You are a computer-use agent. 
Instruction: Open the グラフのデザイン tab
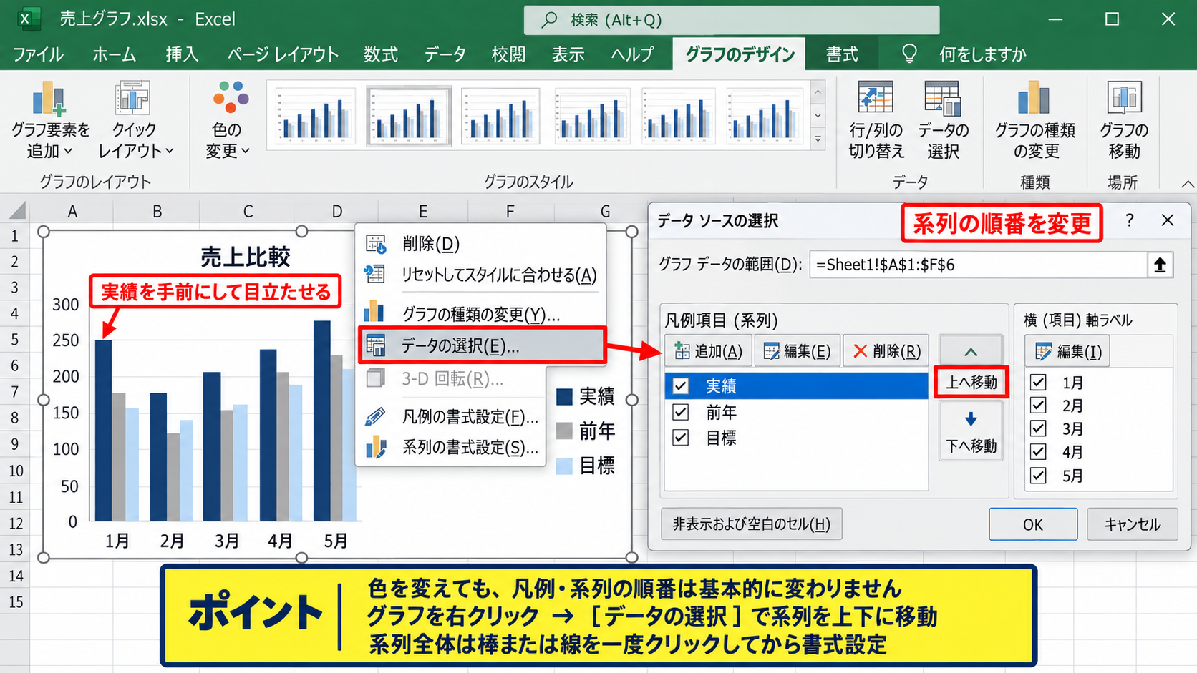point(740,54)
